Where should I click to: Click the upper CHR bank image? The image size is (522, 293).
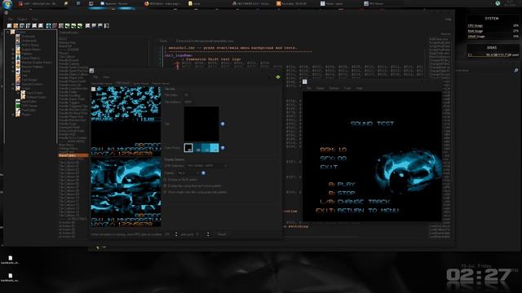(126, 121)
